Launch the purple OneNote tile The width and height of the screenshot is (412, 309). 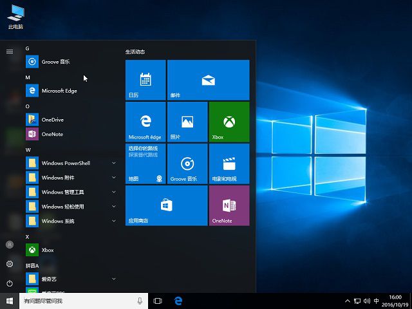pyautogui.click(x=229, y=205)
